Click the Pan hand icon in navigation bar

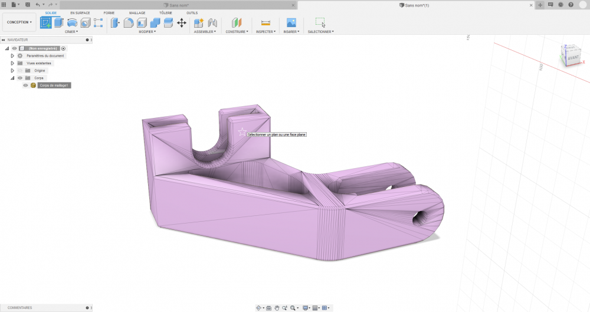click(x=277, y=308)
